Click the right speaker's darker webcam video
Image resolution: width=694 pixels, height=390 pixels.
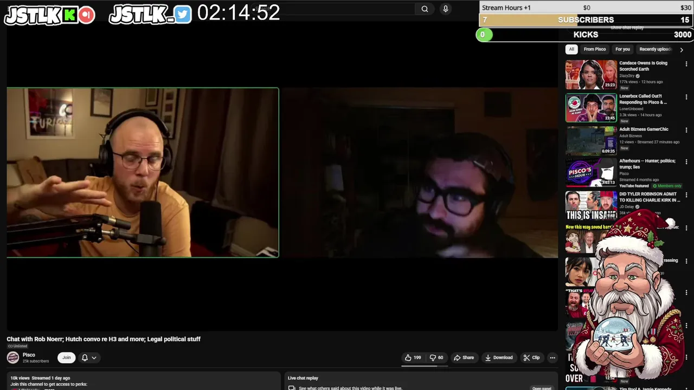419,172
